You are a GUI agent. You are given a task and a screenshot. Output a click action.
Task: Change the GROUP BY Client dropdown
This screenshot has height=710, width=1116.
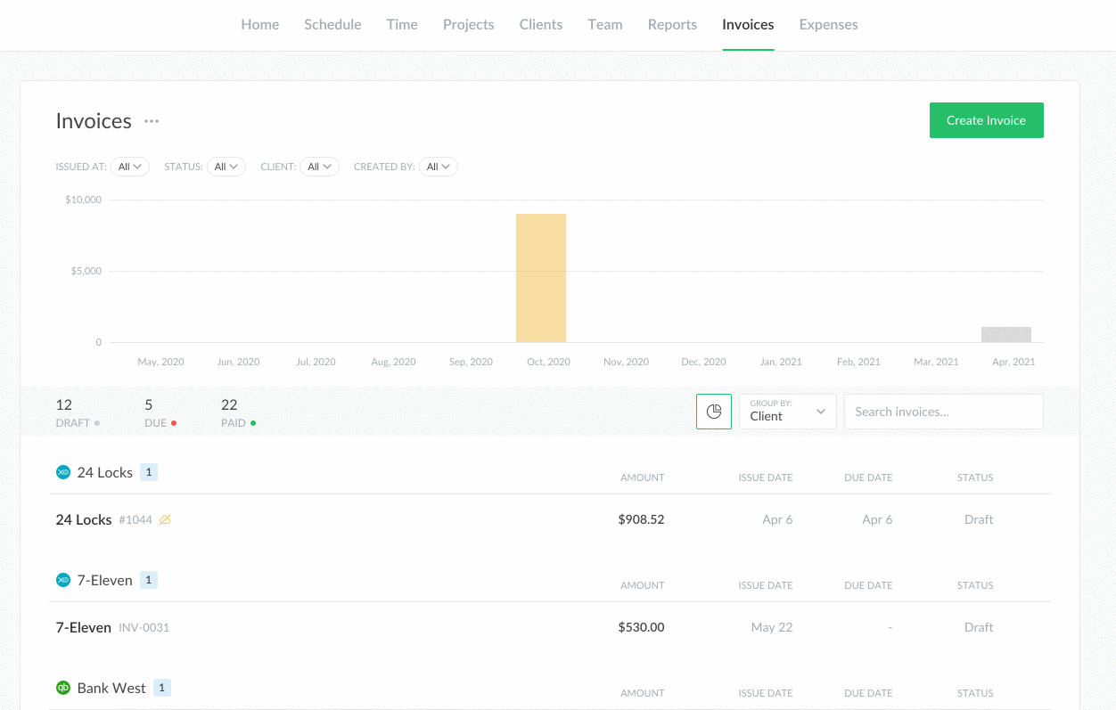click(787, 411)
